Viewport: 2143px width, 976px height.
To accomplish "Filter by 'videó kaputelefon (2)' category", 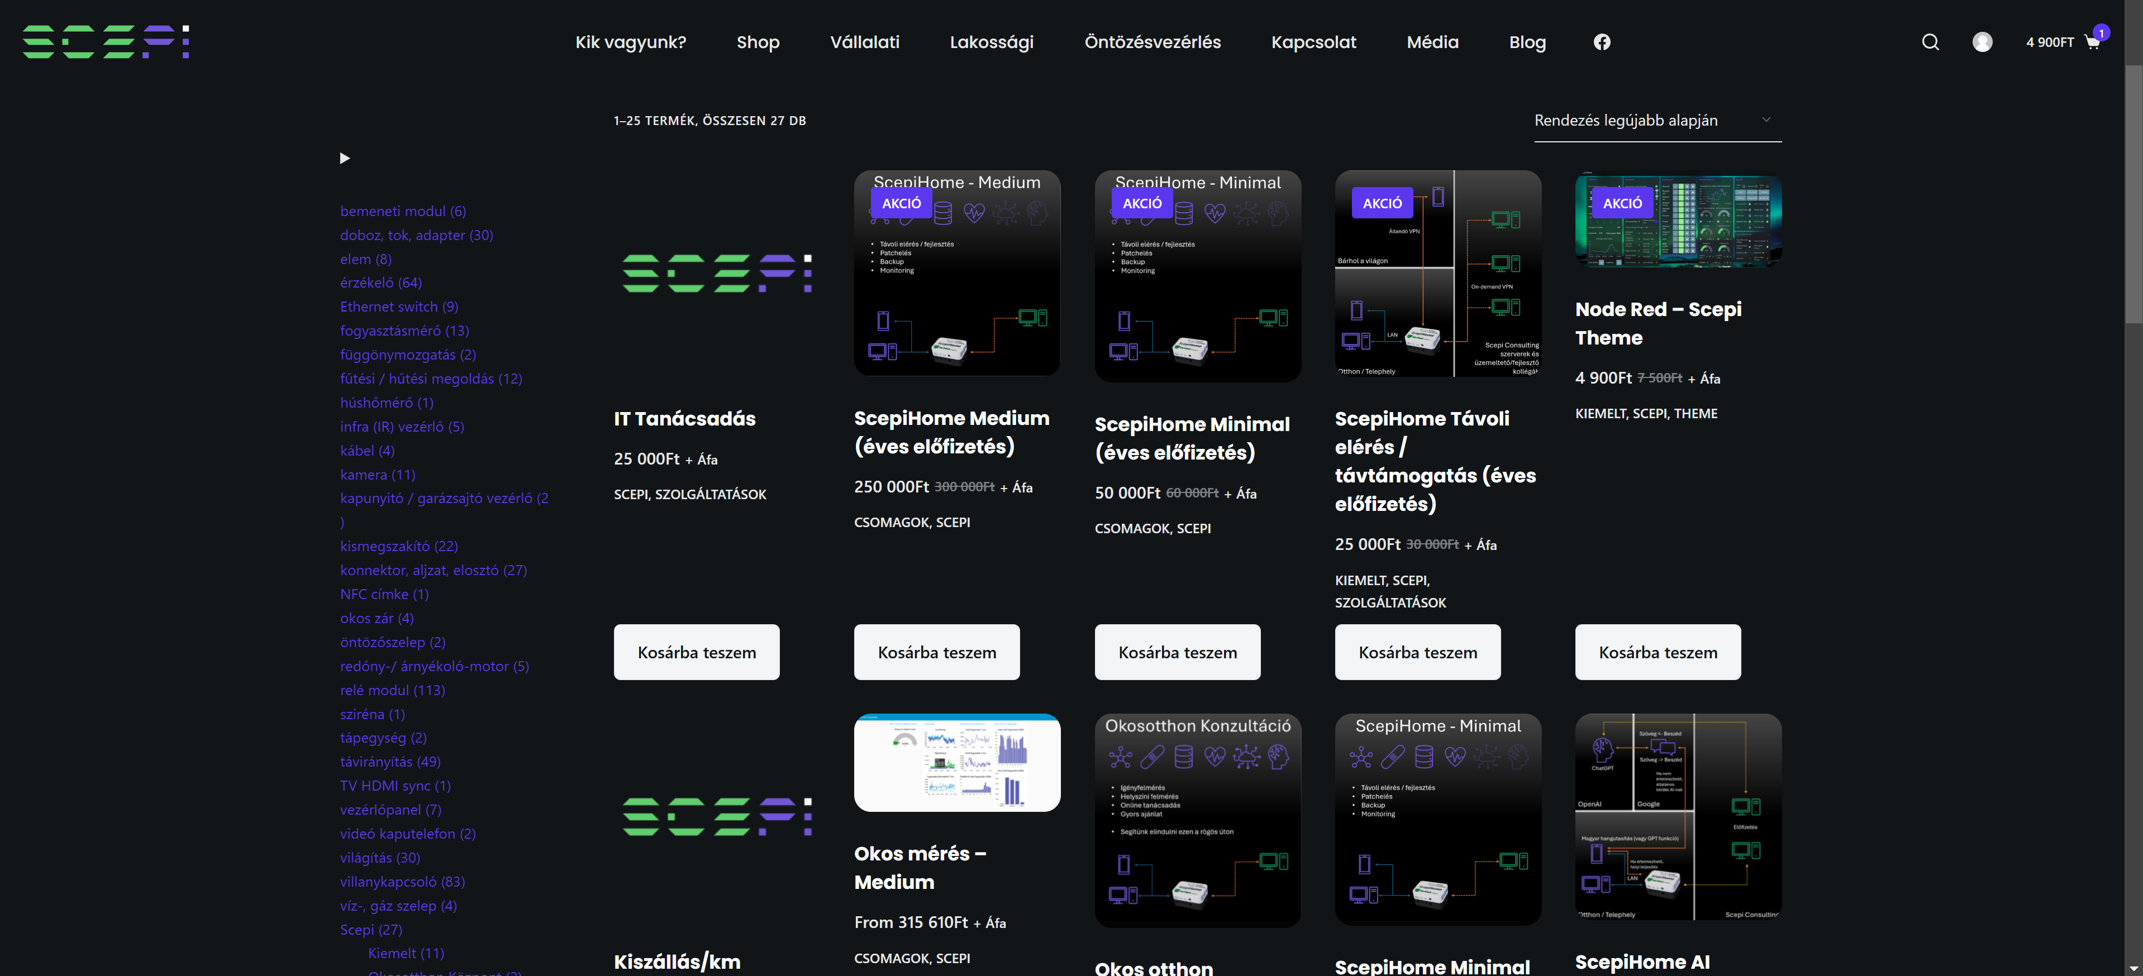I will pyautogui.click(x=408, y=834).
